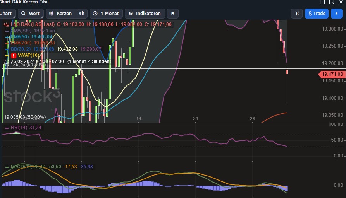
Task: Open the Indikatoren menu
Action: 145,14
